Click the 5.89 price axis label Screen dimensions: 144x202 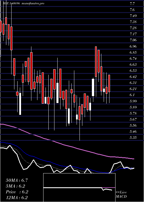133,107
